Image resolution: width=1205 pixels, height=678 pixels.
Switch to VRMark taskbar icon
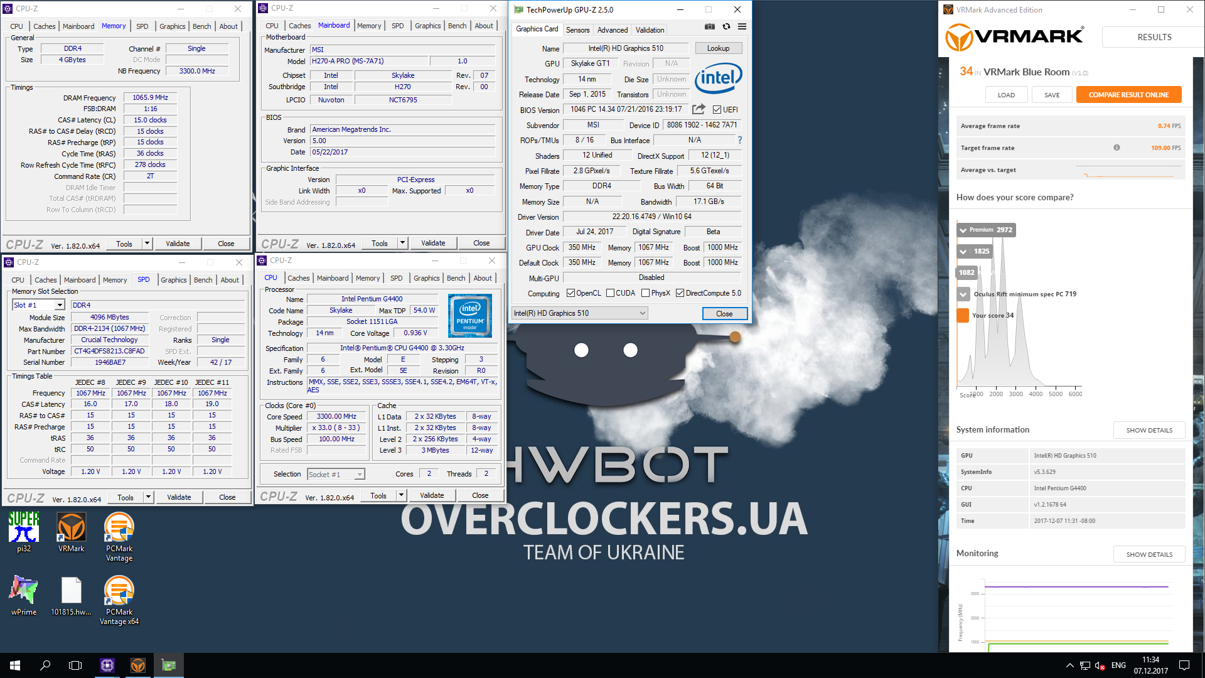tap(138, 665)
